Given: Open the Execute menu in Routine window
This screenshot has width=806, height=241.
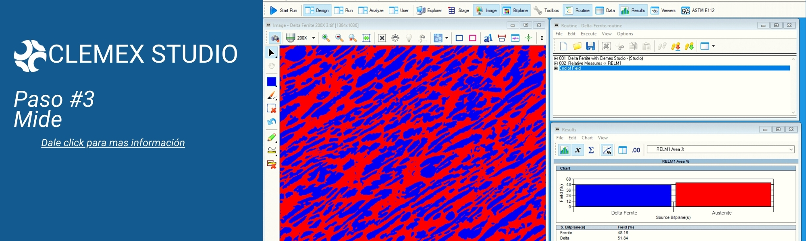Looking at the screenshot, I should point(588,34).
